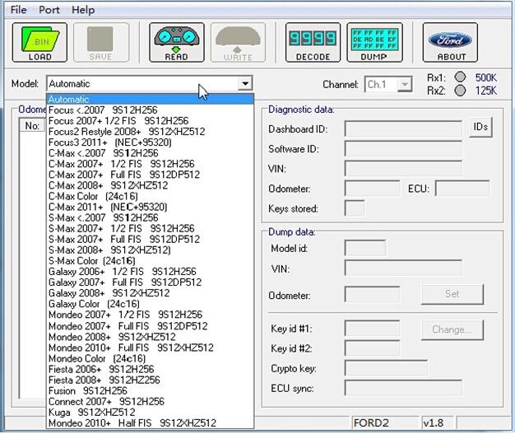Open the File menu
Image resolution: width=515 pixels, height=434 pixels.
point(18,10)
